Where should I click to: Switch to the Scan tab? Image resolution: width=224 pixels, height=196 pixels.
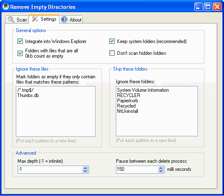point(17,19)
